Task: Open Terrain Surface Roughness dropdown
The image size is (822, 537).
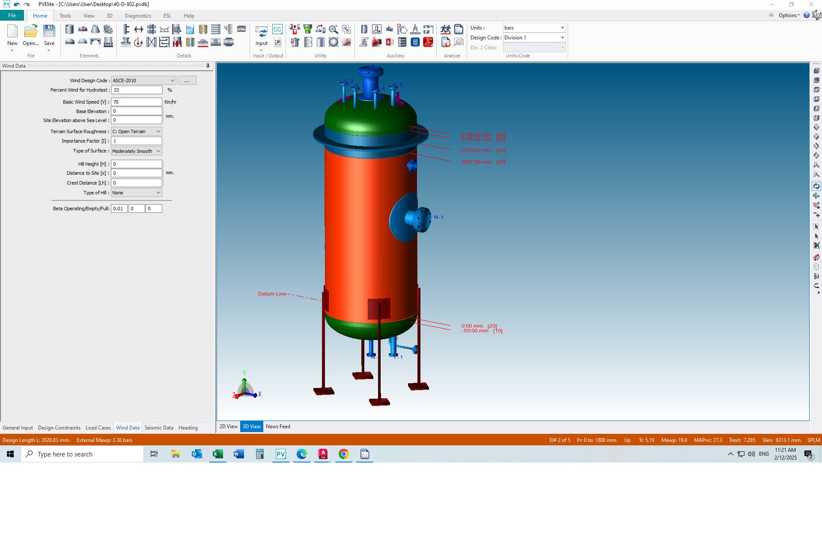Action: pyautogui.click(x=158, y=131)
